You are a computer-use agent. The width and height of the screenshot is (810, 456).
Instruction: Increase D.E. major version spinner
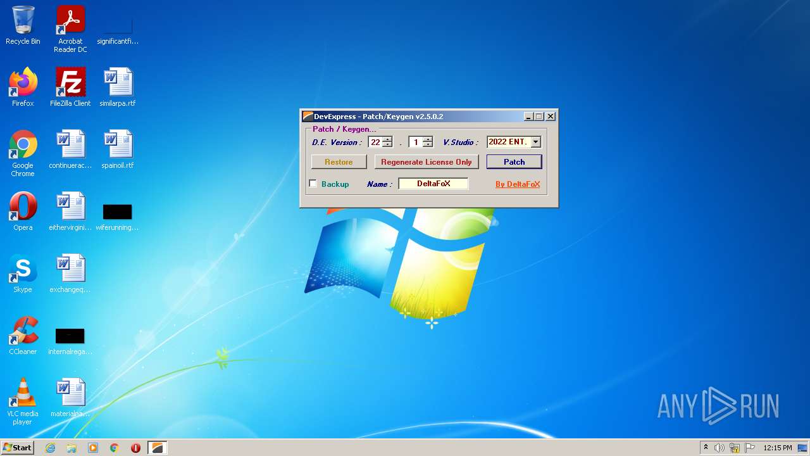[x=387, y=139]
